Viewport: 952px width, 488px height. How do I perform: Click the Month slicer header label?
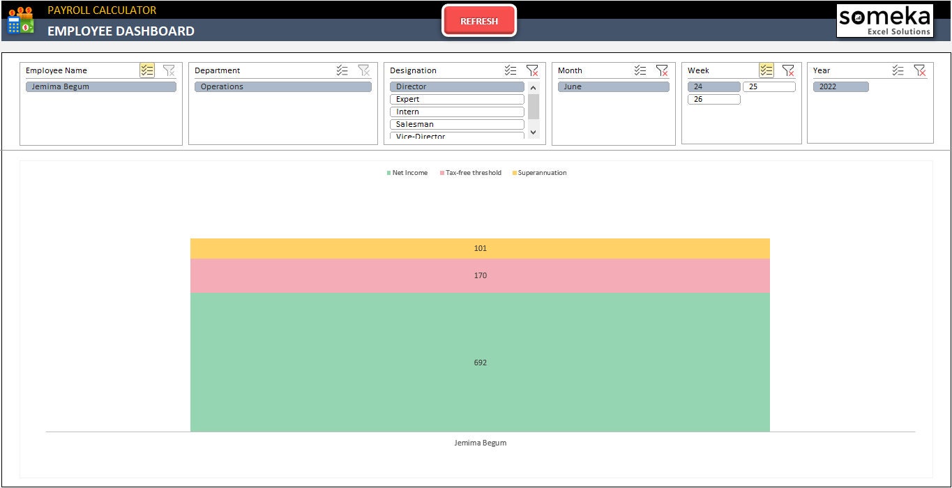pos(570,70)
